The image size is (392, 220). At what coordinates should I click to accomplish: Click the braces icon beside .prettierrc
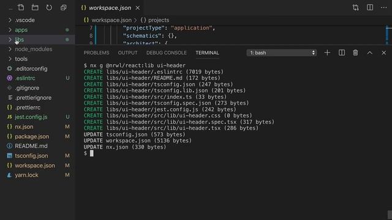click(10, 108)
